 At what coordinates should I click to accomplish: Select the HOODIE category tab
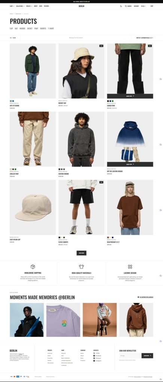(22, 28)
